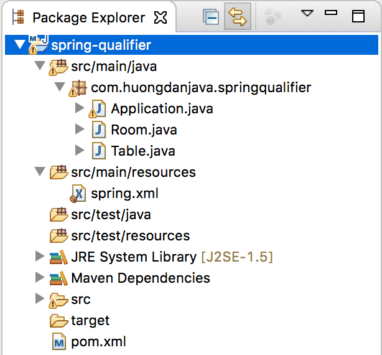This screenshot has width=382, height=355.
Task: Click the src/test/resources folder icon
Action: pos(58,236)
